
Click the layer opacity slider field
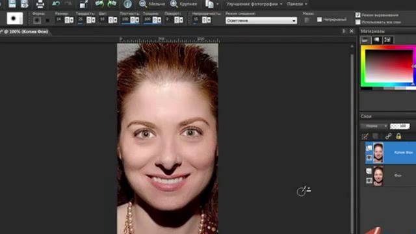tap(400, 126)
